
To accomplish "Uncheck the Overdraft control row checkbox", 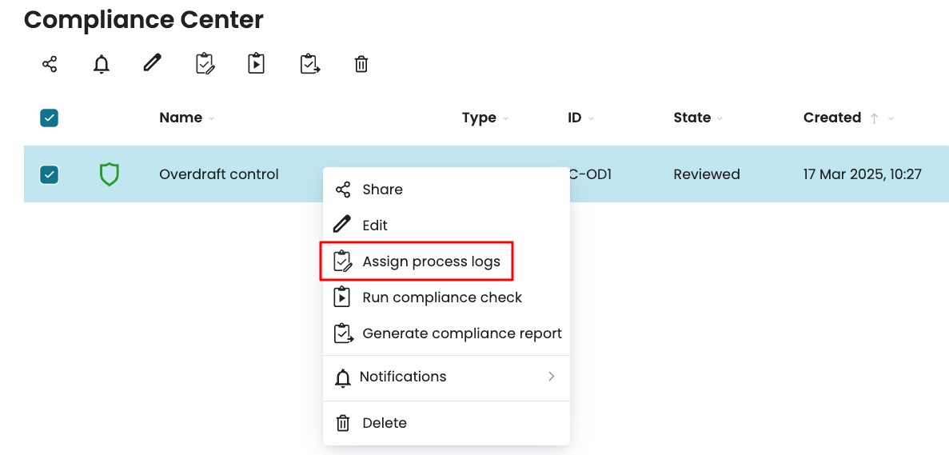I will tap(50, 174).
